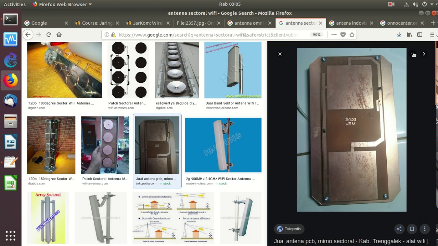Open the Firefox downloads panel
The height and width of the screenshot is (246, 438).
pyautogui.click(x=399, y=35)
